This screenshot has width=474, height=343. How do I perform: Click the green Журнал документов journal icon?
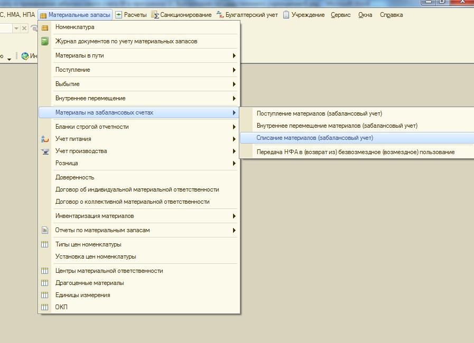(x=45, y=41)
